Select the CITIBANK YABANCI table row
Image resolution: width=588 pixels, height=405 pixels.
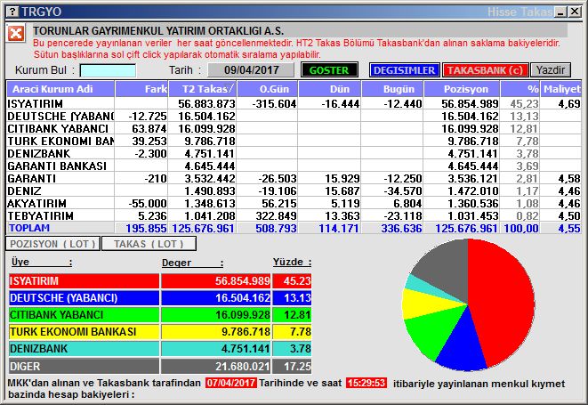point(294,128)
